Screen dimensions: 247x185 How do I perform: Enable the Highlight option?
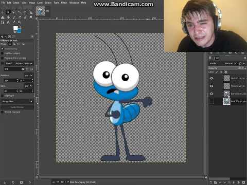click(x=2, y=96)
